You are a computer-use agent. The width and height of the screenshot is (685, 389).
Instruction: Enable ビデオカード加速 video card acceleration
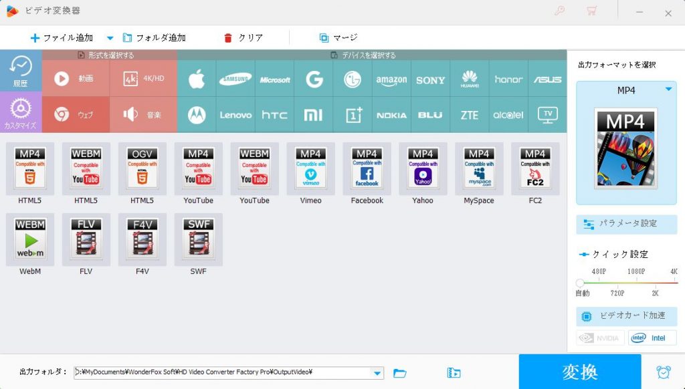626,316
